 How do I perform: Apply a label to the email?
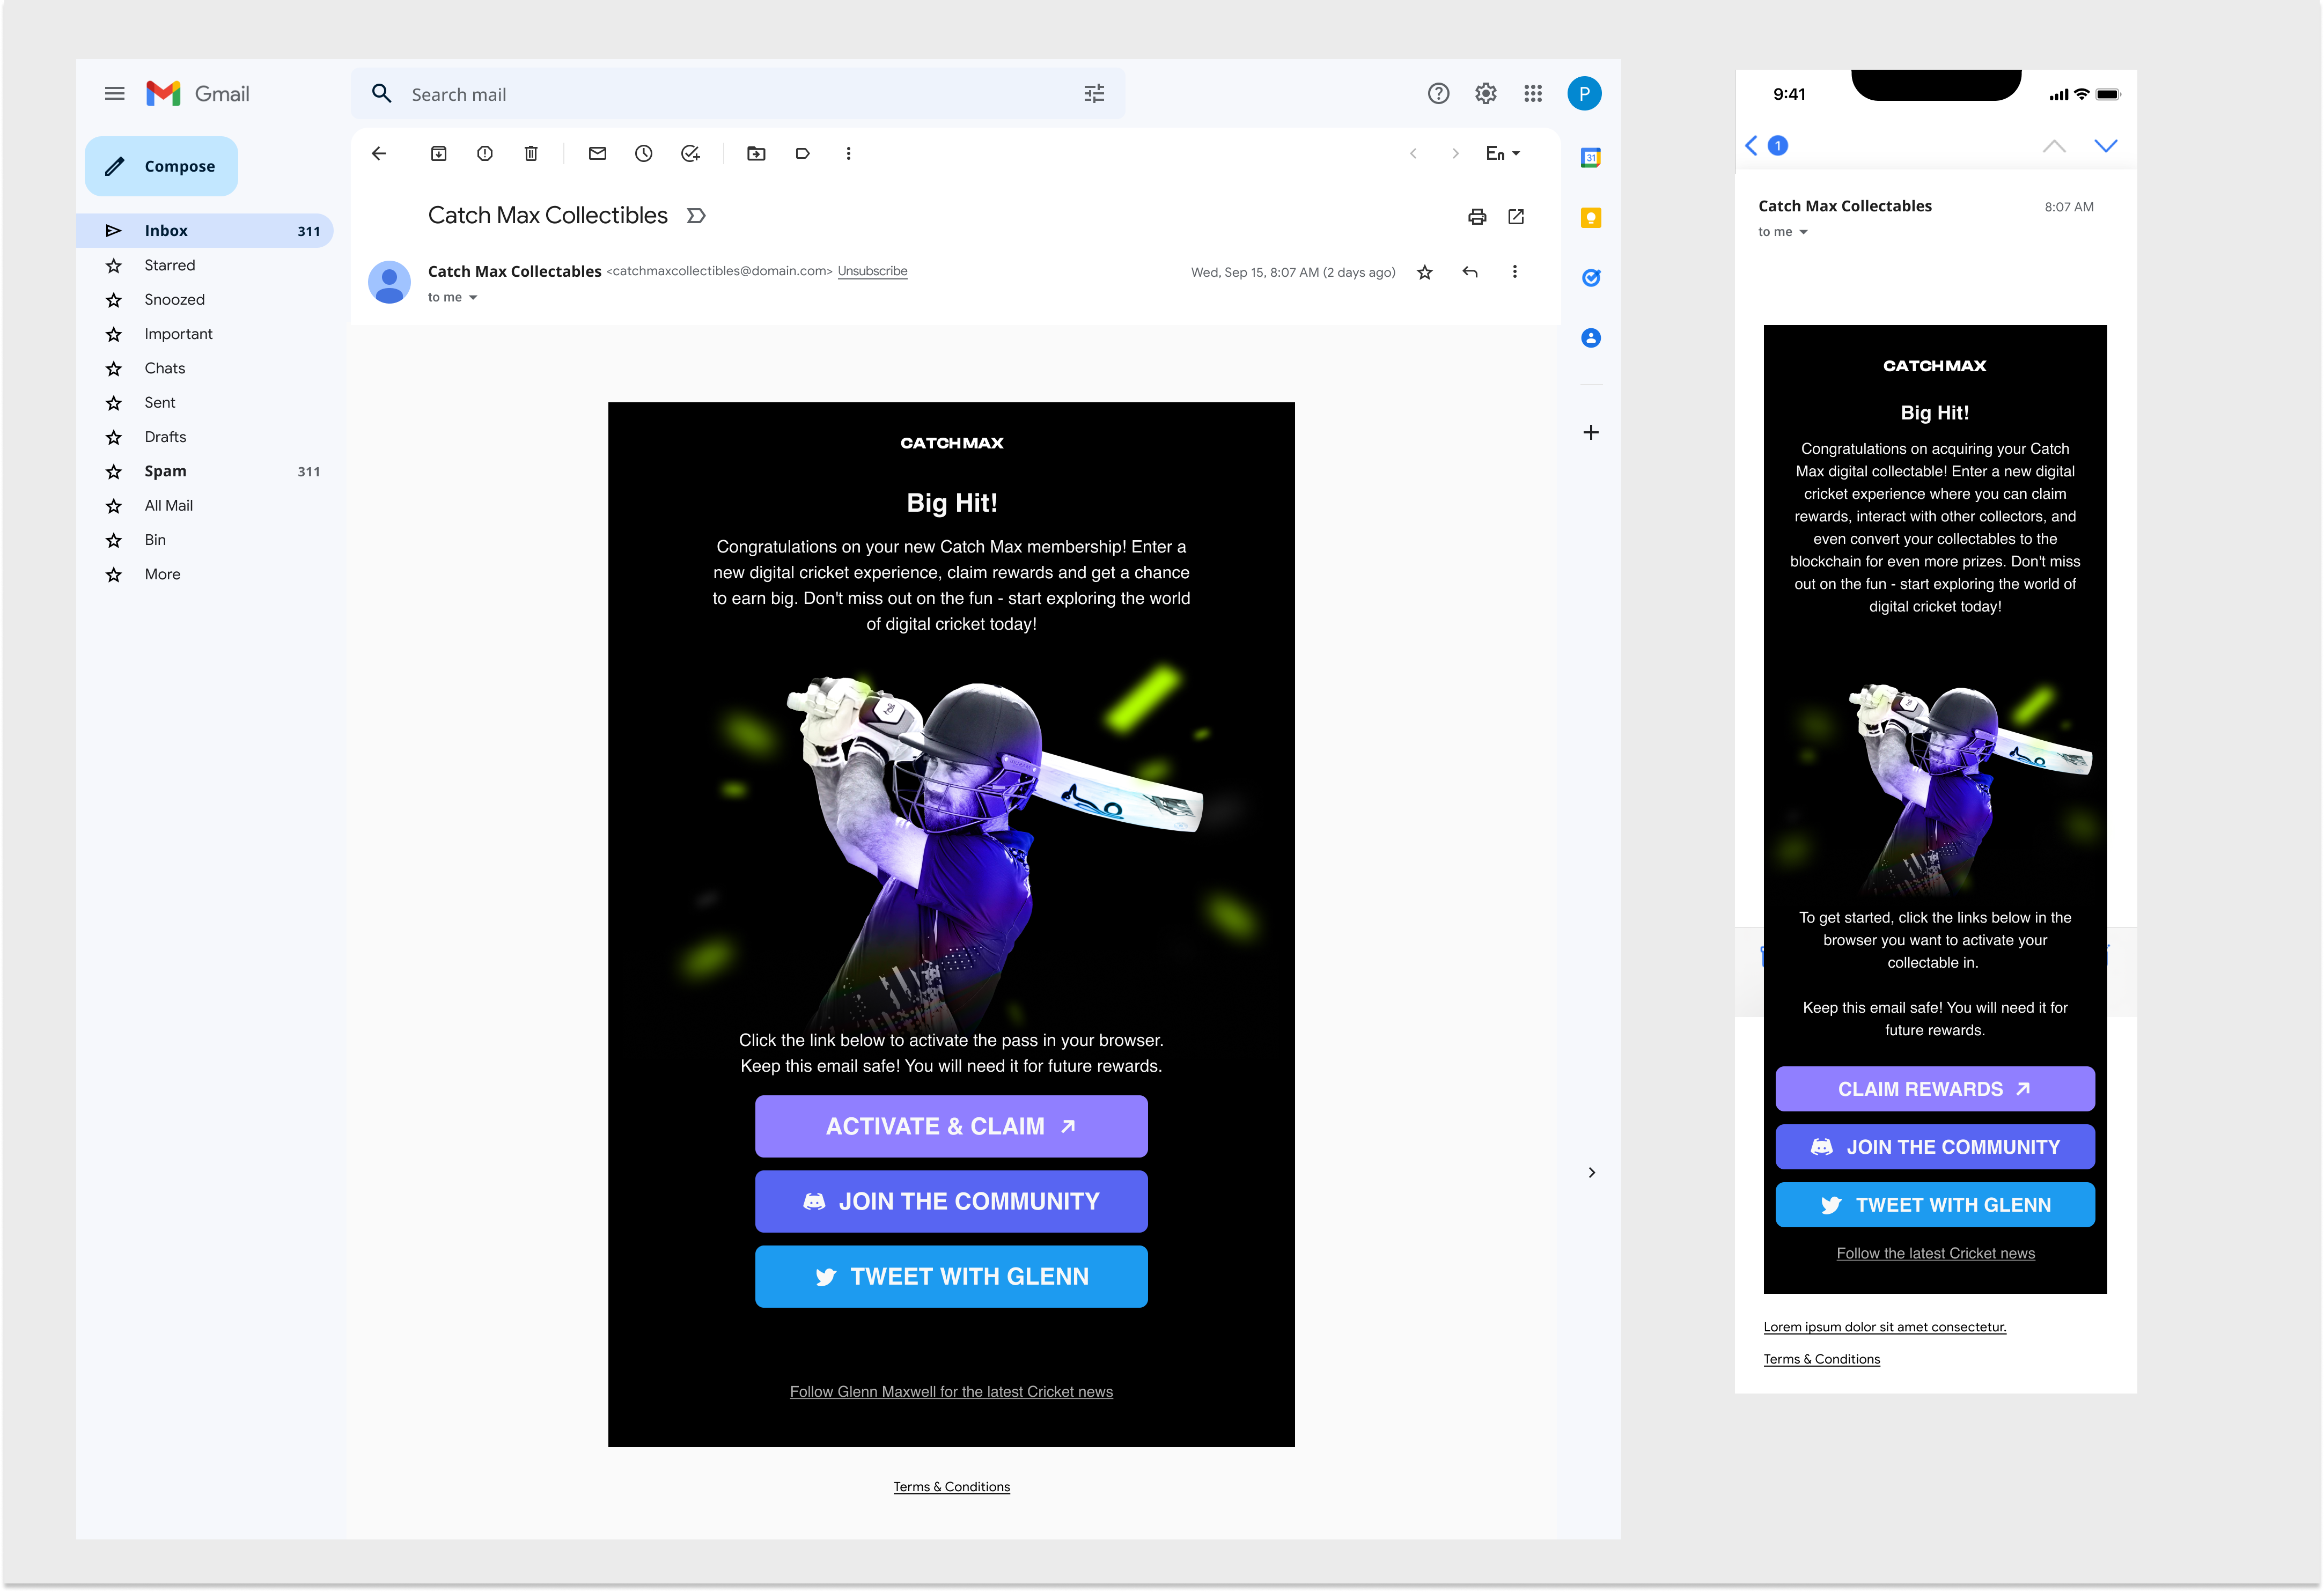pos(802,154)
